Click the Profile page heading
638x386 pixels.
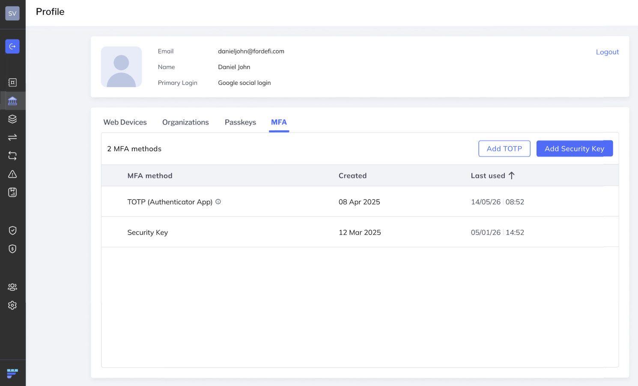tap(50, 12)
